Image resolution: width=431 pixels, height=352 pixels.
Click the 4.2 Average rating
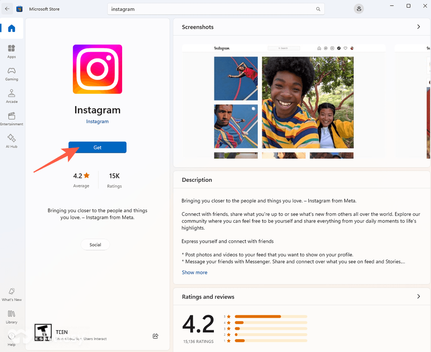coord(81,180)
